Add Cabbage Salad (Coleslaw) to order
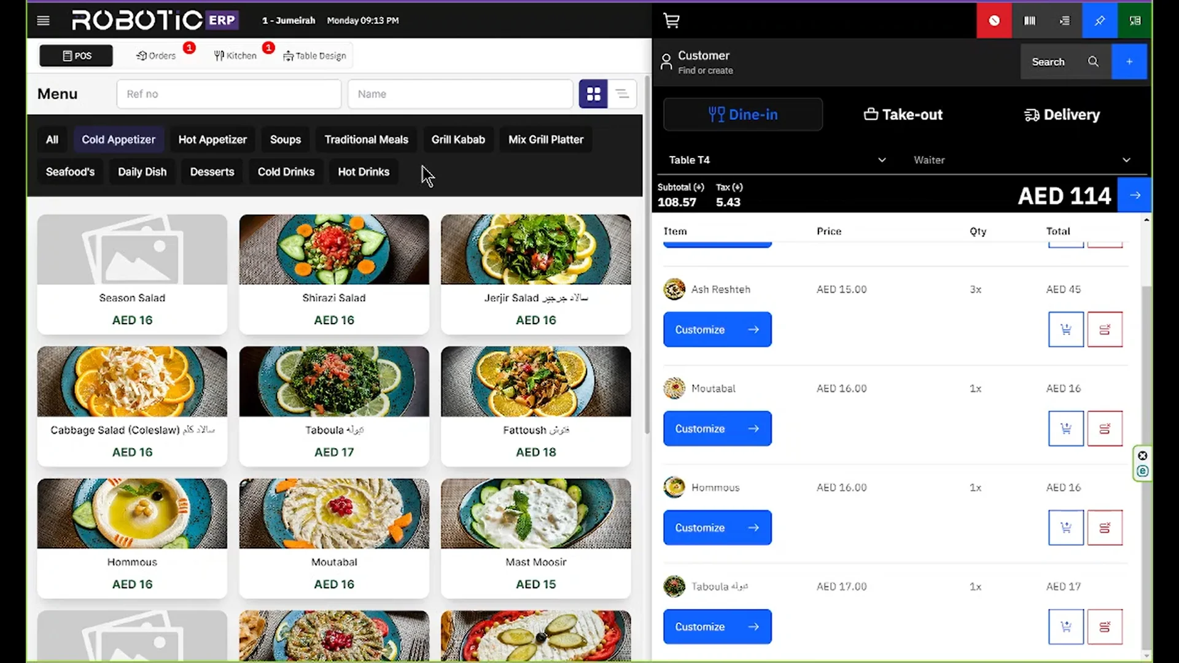This screenshot has height=663, width=1179. (x=132, y=406)
